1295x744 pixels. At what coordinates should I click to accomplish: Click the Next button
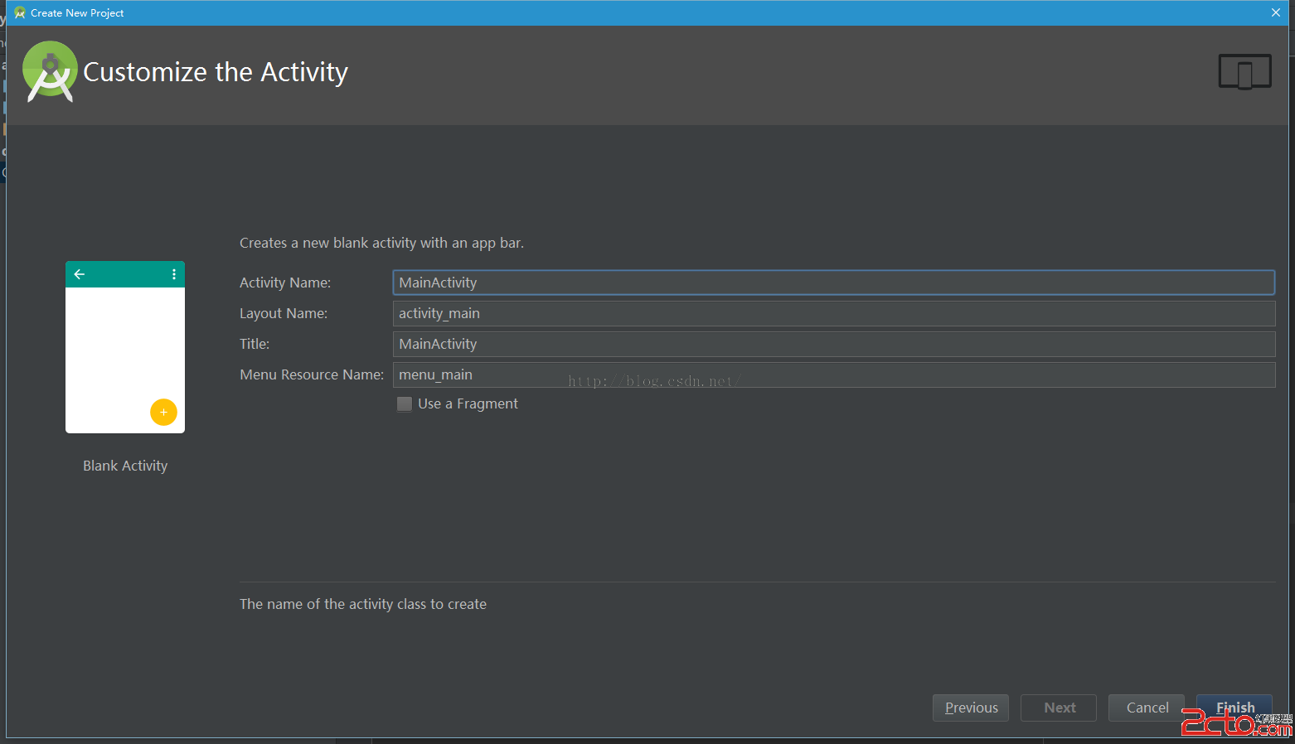coord(1059,708)
